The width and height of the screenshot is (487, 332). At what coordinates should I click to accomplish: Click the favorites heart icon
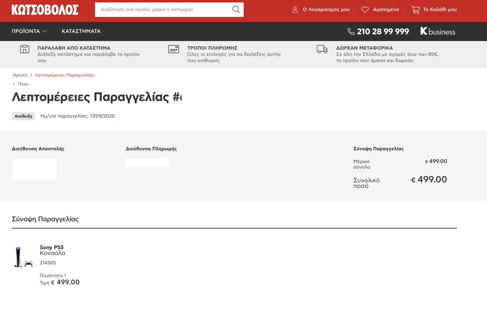coord(365,10)
